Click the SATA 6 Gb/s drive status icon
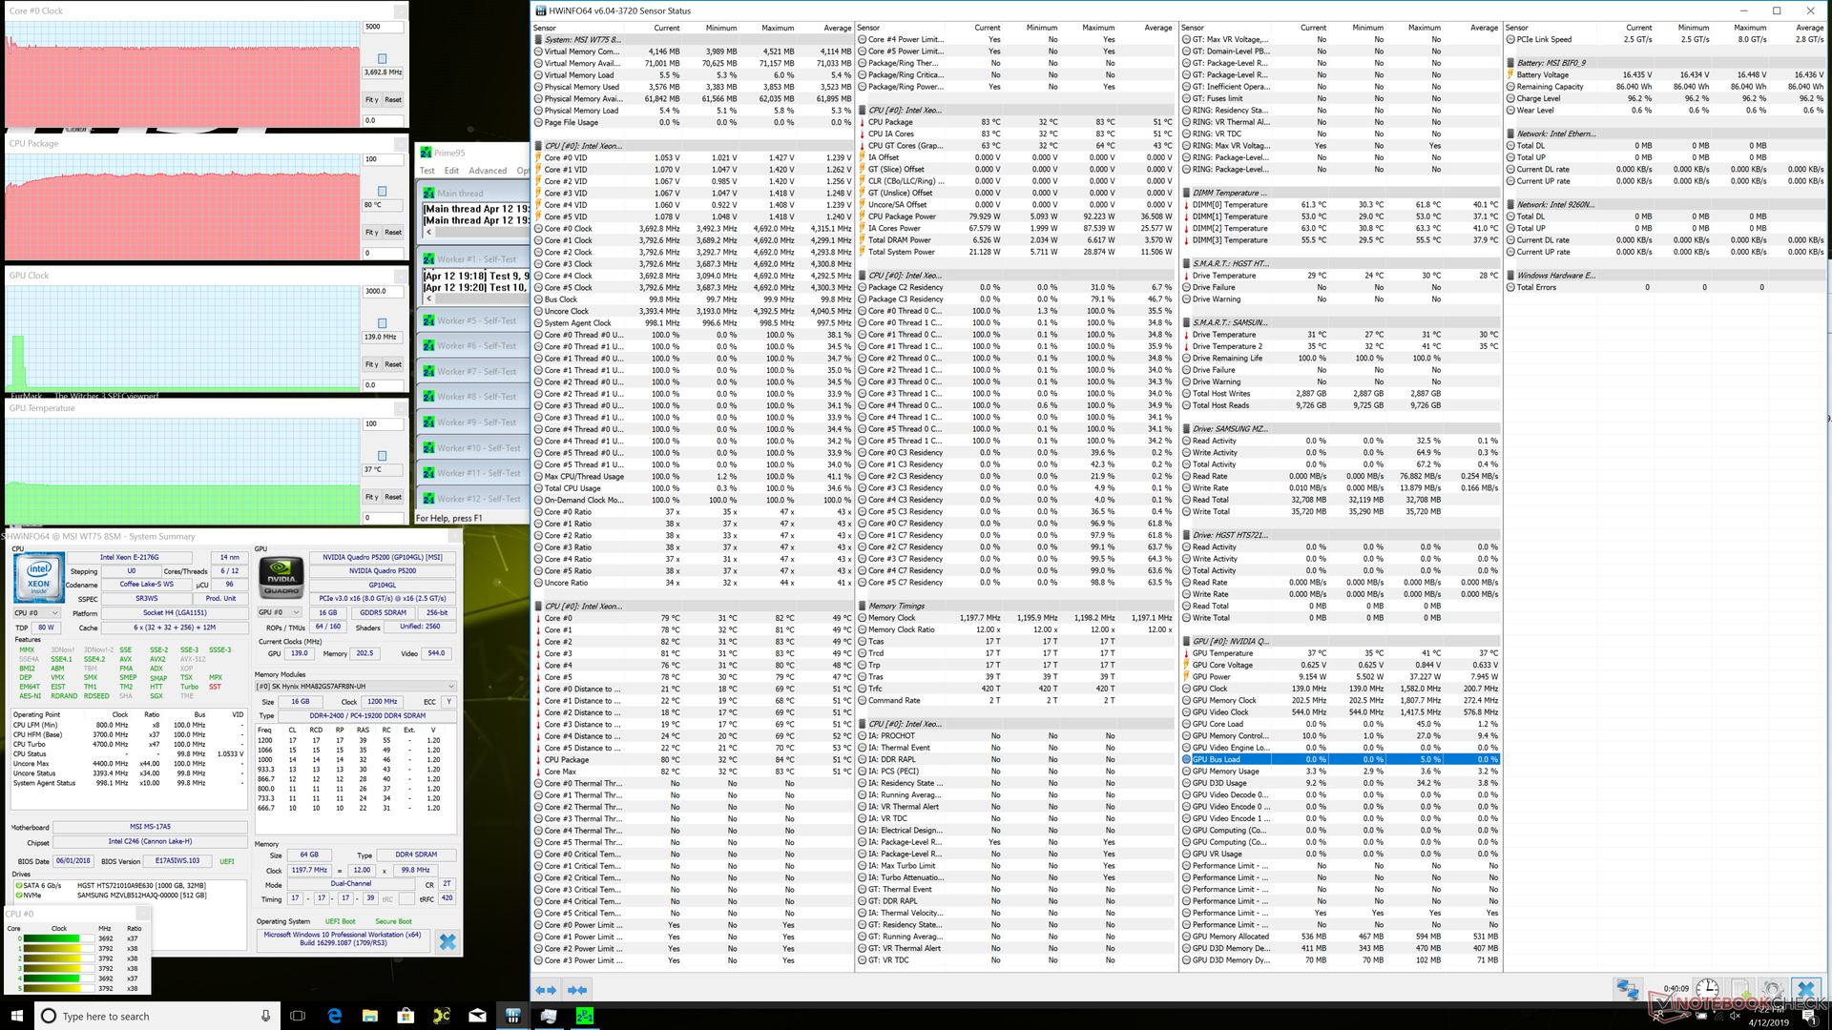Viewport: 1832px width, 1030px height. tap(19, 885)
